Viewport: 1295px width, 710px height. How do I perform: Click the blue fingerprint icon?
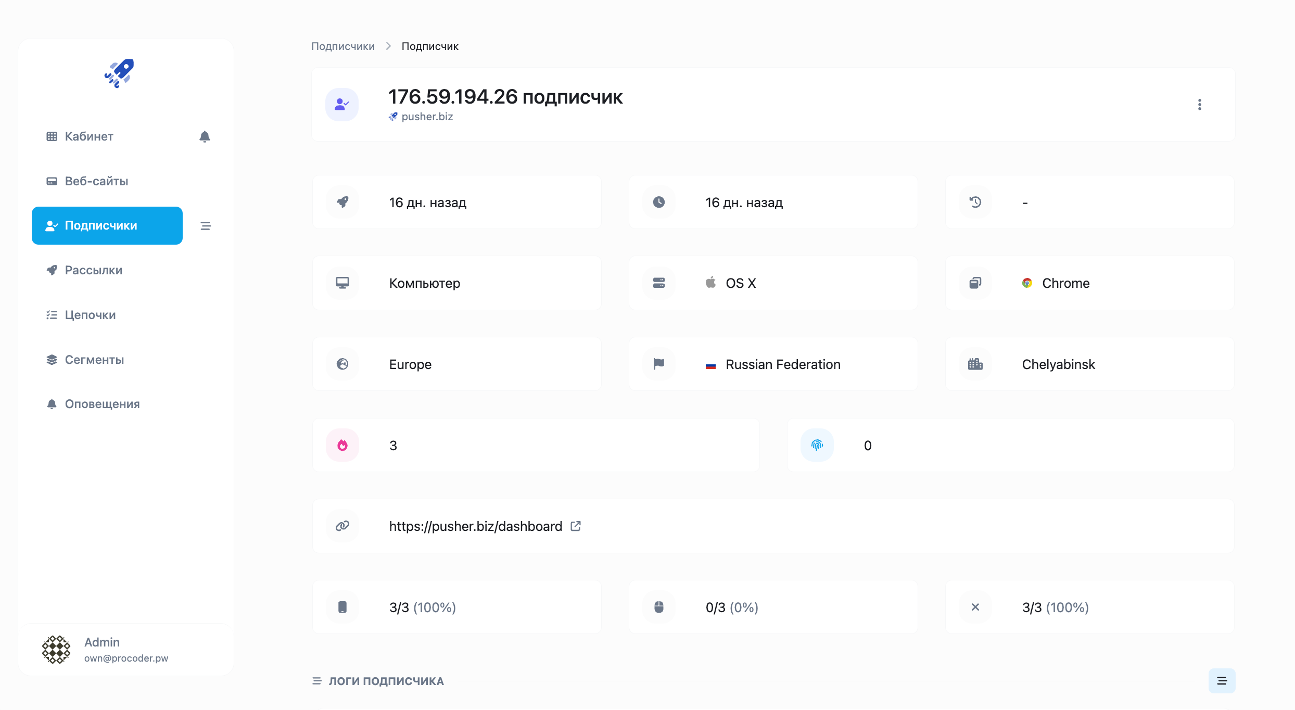point(817,445)
